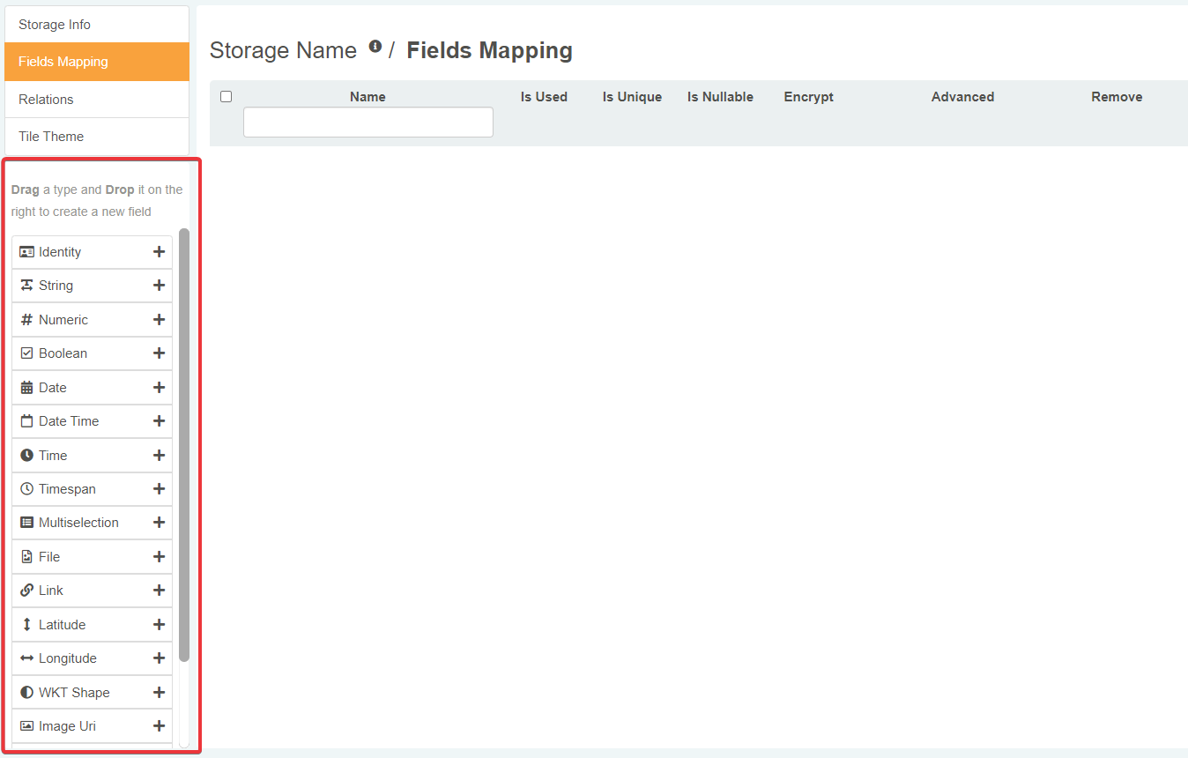Add a String field using its plus icon
The width and height of the screenshot is (1188, 758).
coord(159,286)
